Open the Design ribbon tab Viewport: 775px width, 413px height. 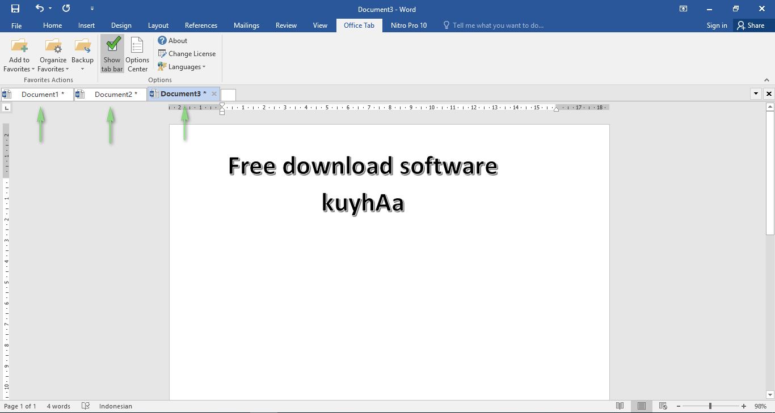(121, 25)
